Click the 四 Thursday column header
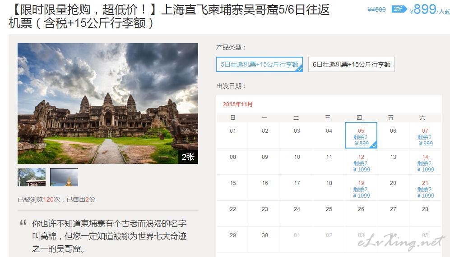This screenshot has width=450, height=257. point(359,117)
